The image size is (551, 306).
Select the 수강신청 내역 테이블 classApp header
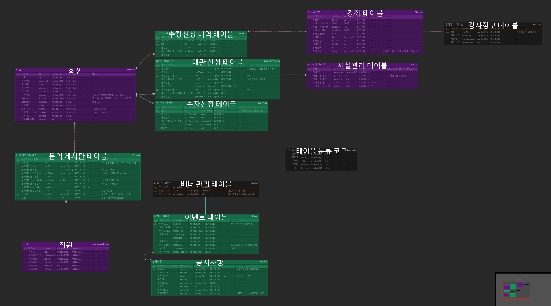(x=201, y=34)
